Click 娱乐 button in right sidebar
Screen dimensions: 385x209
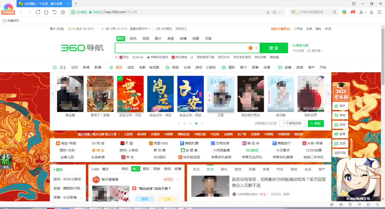pos(340,106)
